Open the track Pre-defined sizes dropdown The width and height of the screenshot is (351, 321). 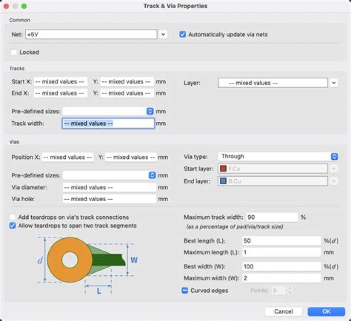[x=108, y=111]
